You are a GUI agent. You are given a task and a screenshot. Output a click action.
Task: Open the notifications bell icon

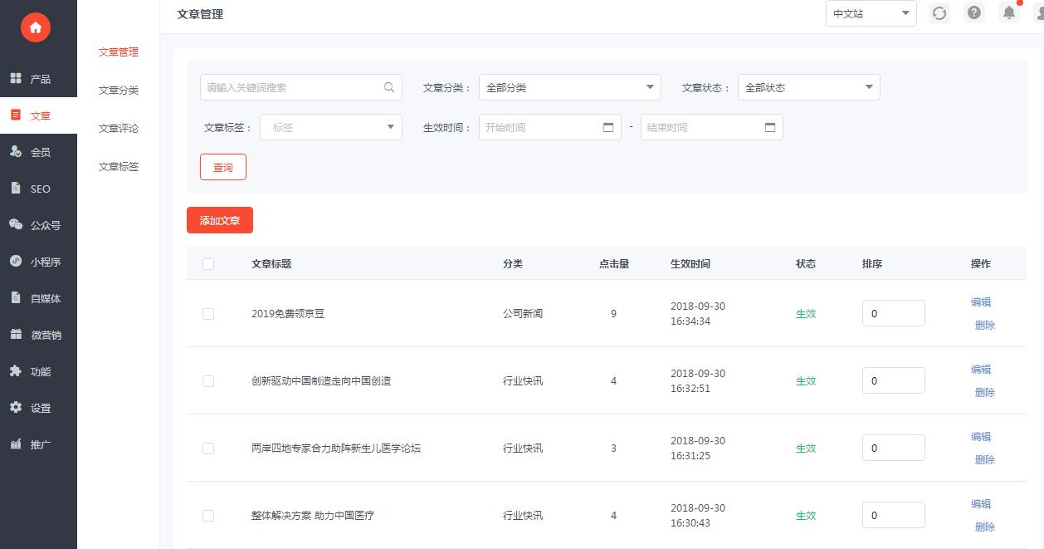tap(1009, 13)
